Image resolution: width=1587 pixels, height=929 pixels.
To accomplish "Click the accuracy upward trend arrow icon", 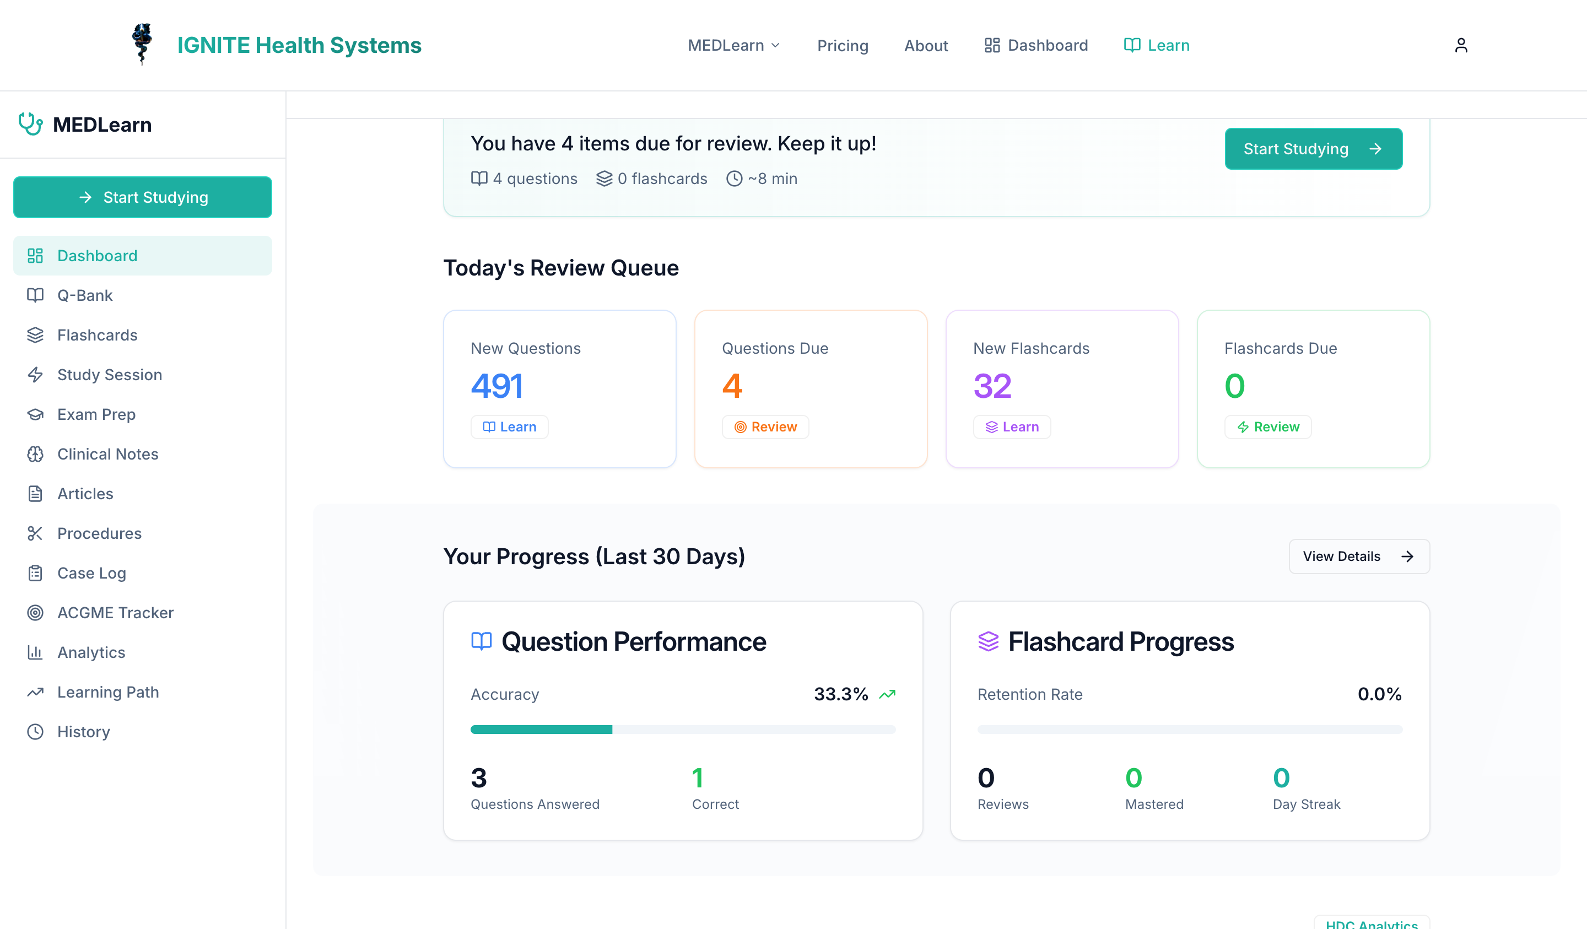I will click(887, 694).
